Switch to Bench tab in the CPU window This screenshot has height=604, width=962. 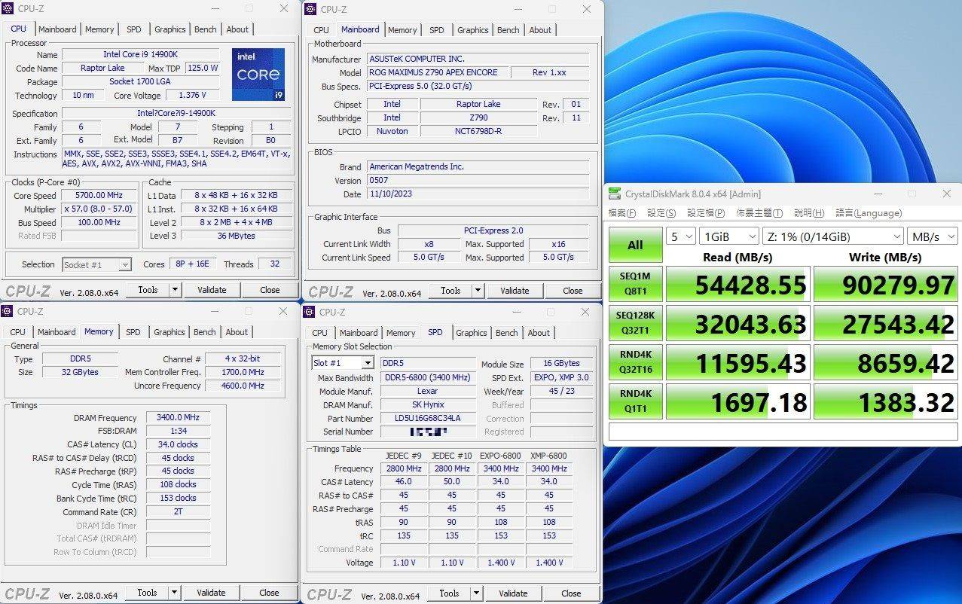[206, 29]
